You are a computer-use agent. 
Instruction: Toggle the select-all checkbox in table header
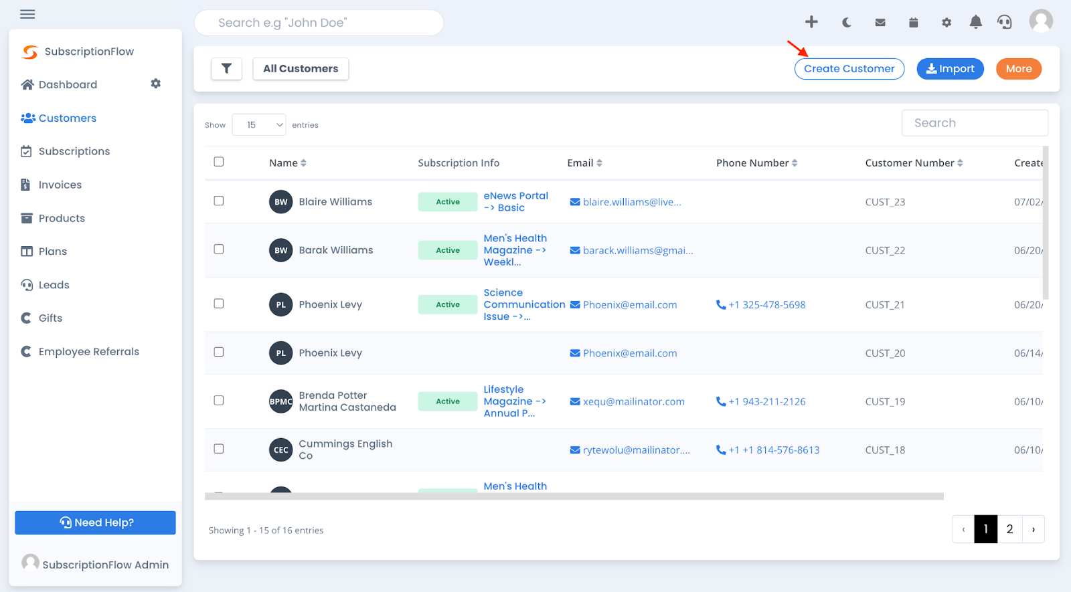point(219,162)
